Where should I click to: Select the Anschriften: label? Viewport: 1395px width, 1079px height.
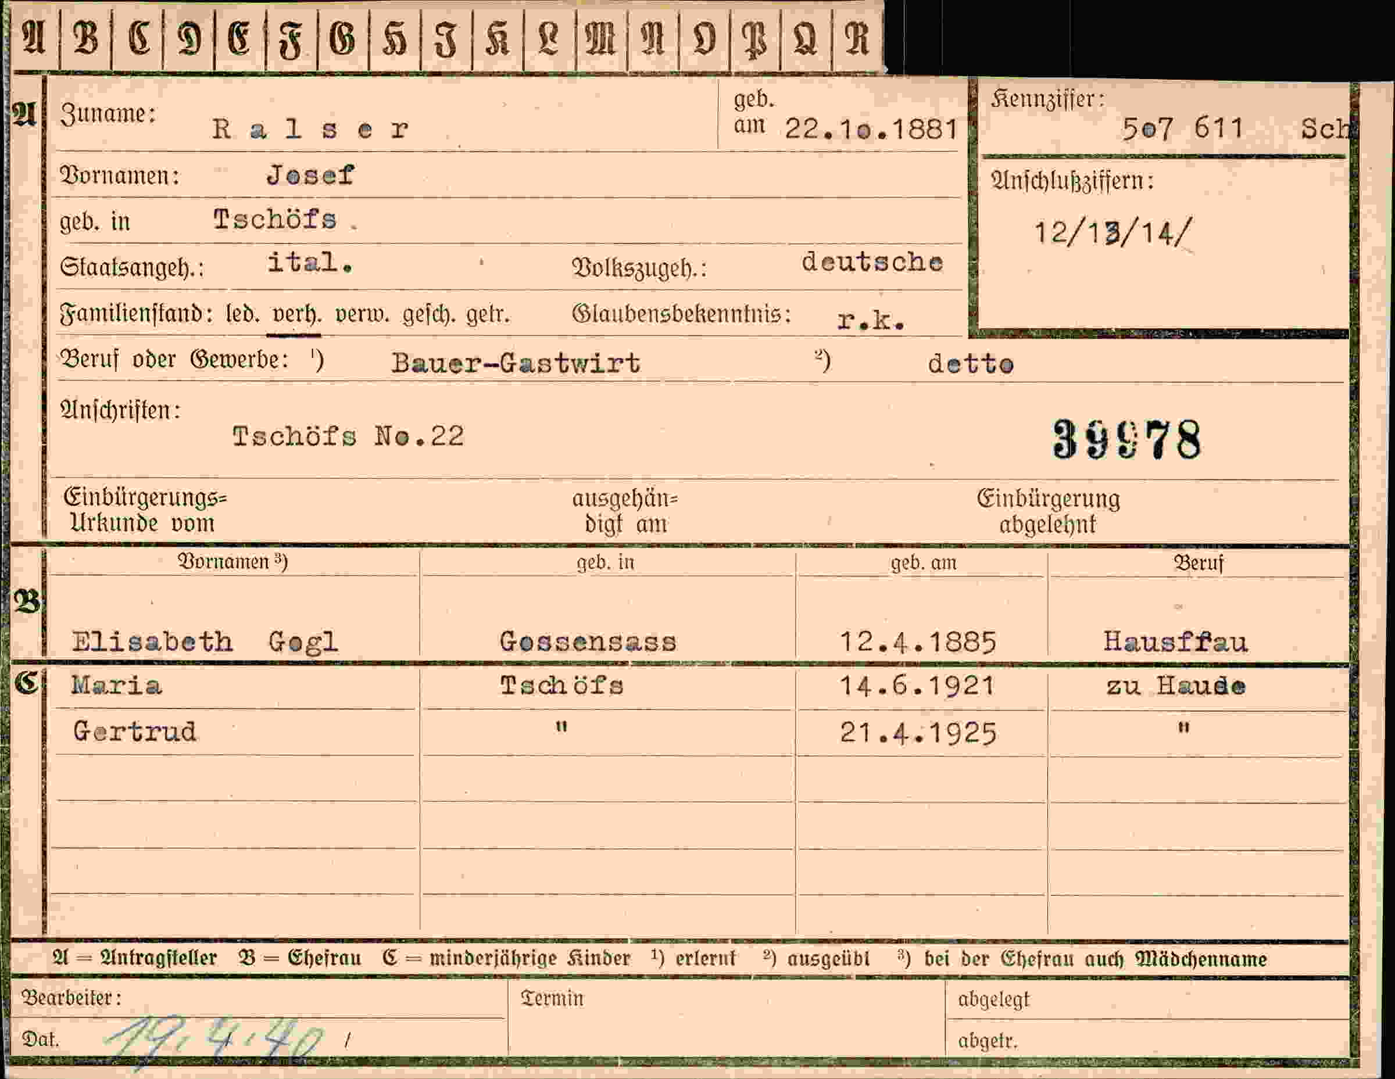[x=120, y=410]
